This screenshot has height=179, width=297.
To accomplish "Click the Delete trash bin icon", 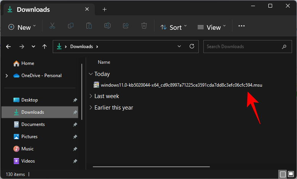I will (144, 26).
